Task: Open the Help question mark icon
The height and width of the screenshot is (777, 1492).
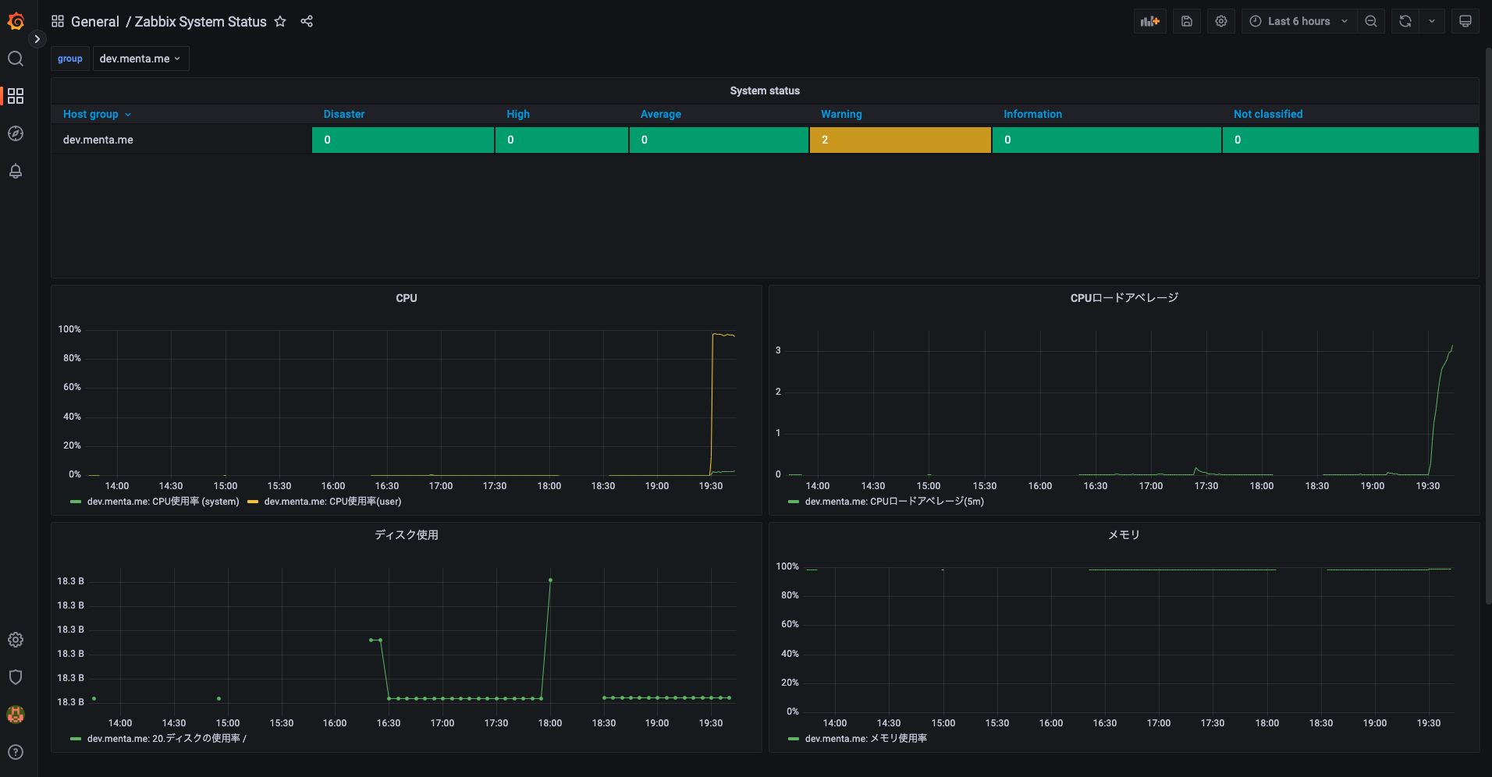Action: click(x=16, y=752)
